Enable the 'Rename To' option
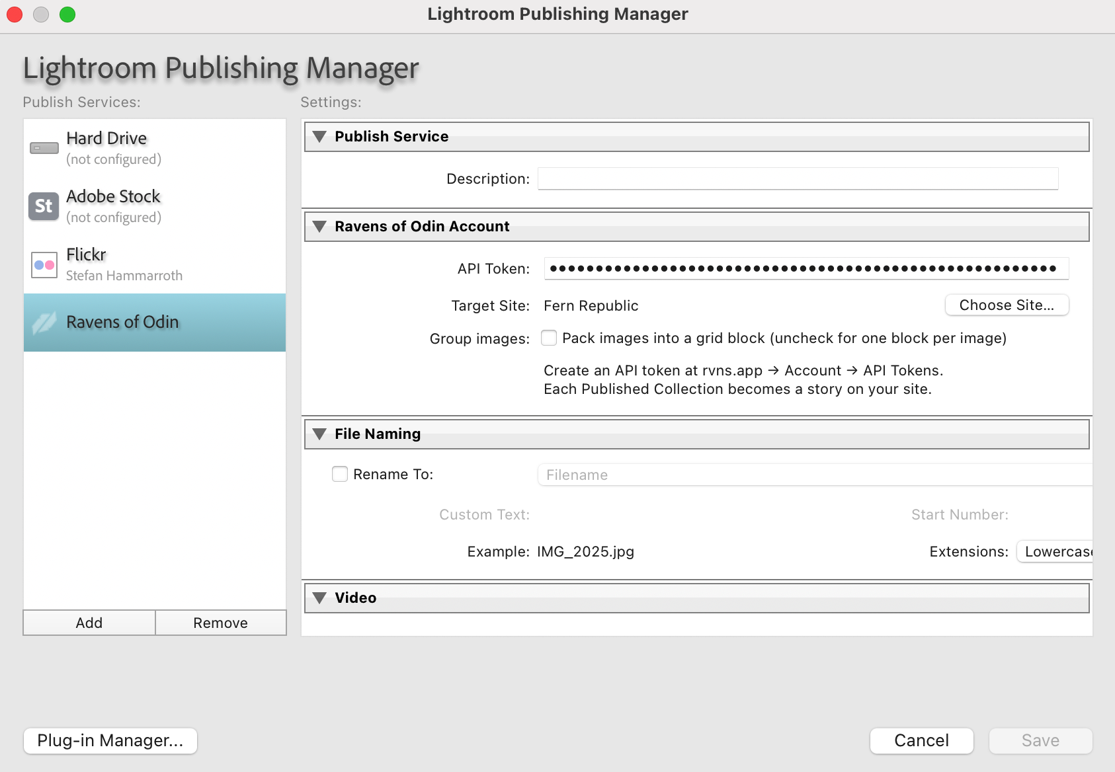The image size is (1115, 772). 339,474
